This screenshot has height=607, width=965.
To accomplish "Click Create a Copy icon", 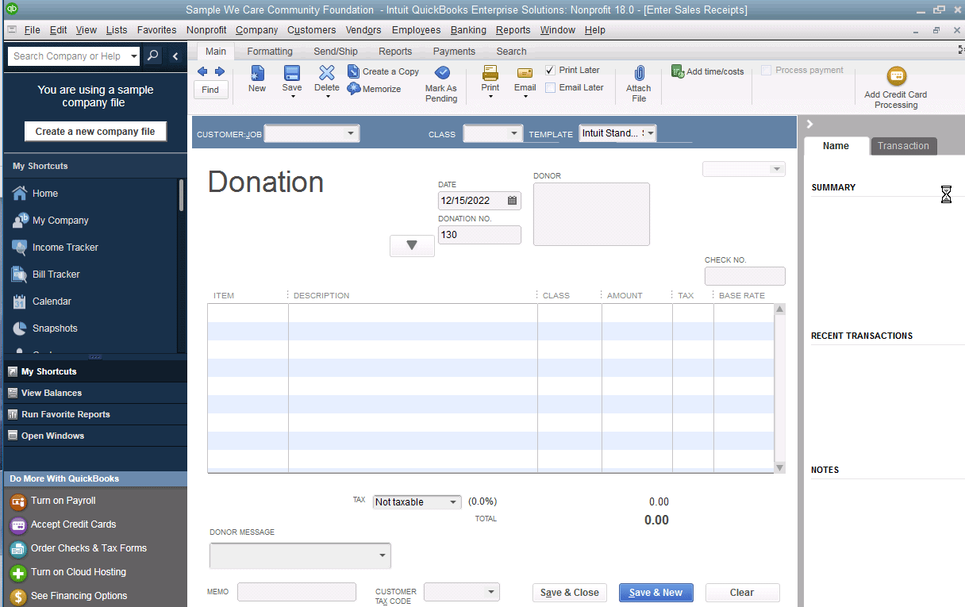I will 353,71.
